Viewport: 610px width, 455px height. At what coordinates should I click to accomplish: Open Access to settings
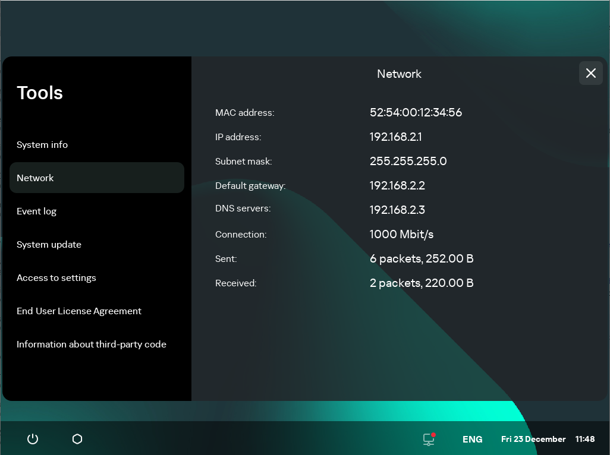click(x=56, y=277)
